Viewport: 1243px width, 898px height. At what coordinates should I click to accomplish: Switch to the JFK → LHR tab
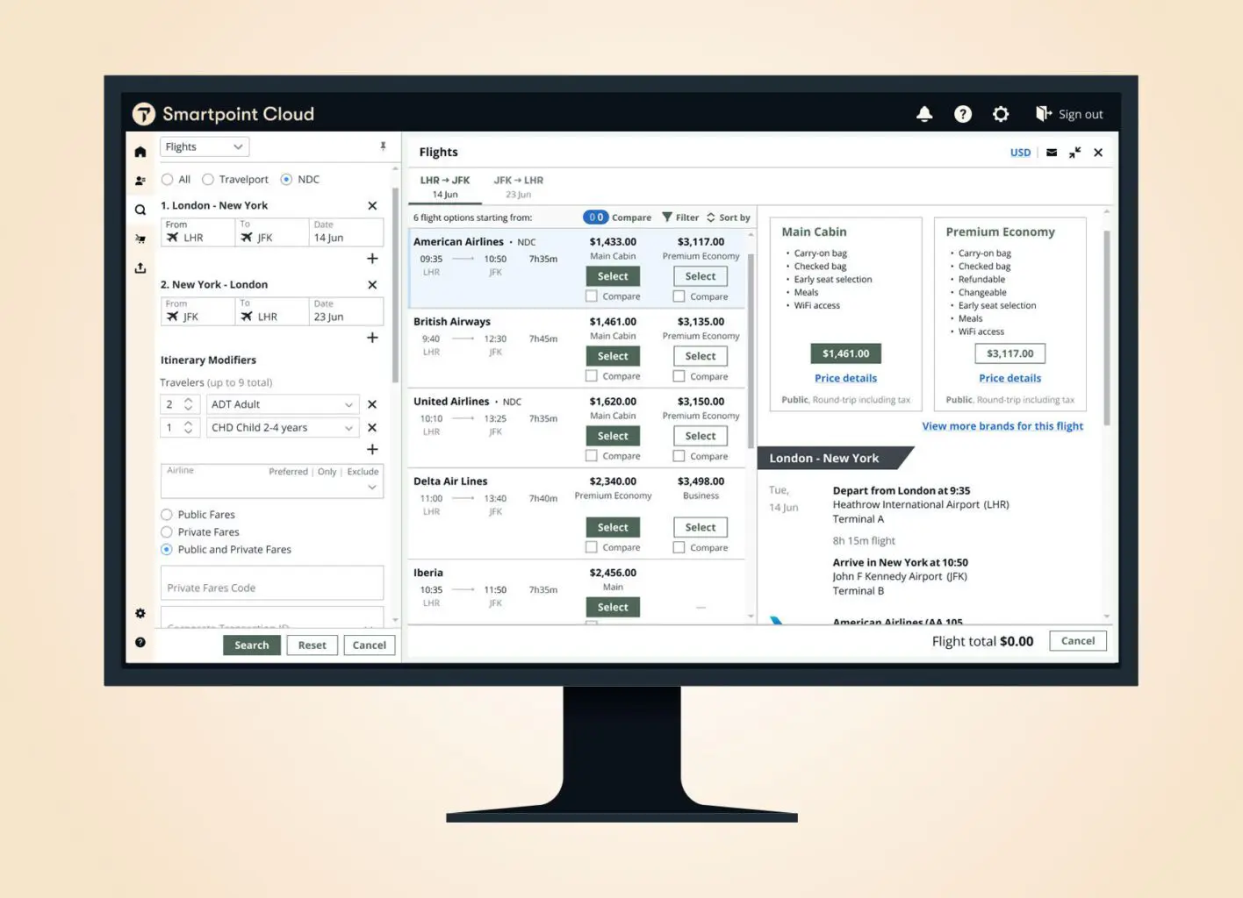click(x=518, y=187)
